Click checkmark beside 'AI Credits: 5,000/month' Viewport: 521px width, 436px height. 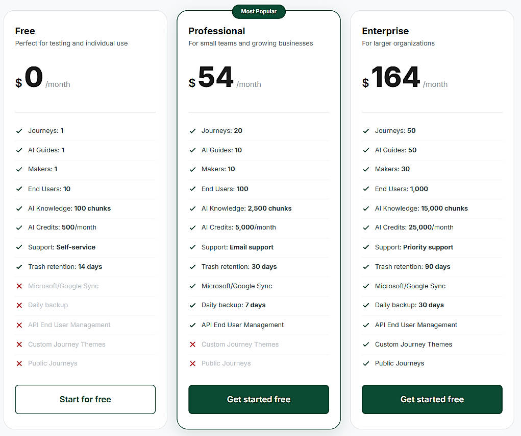(193, 227)
